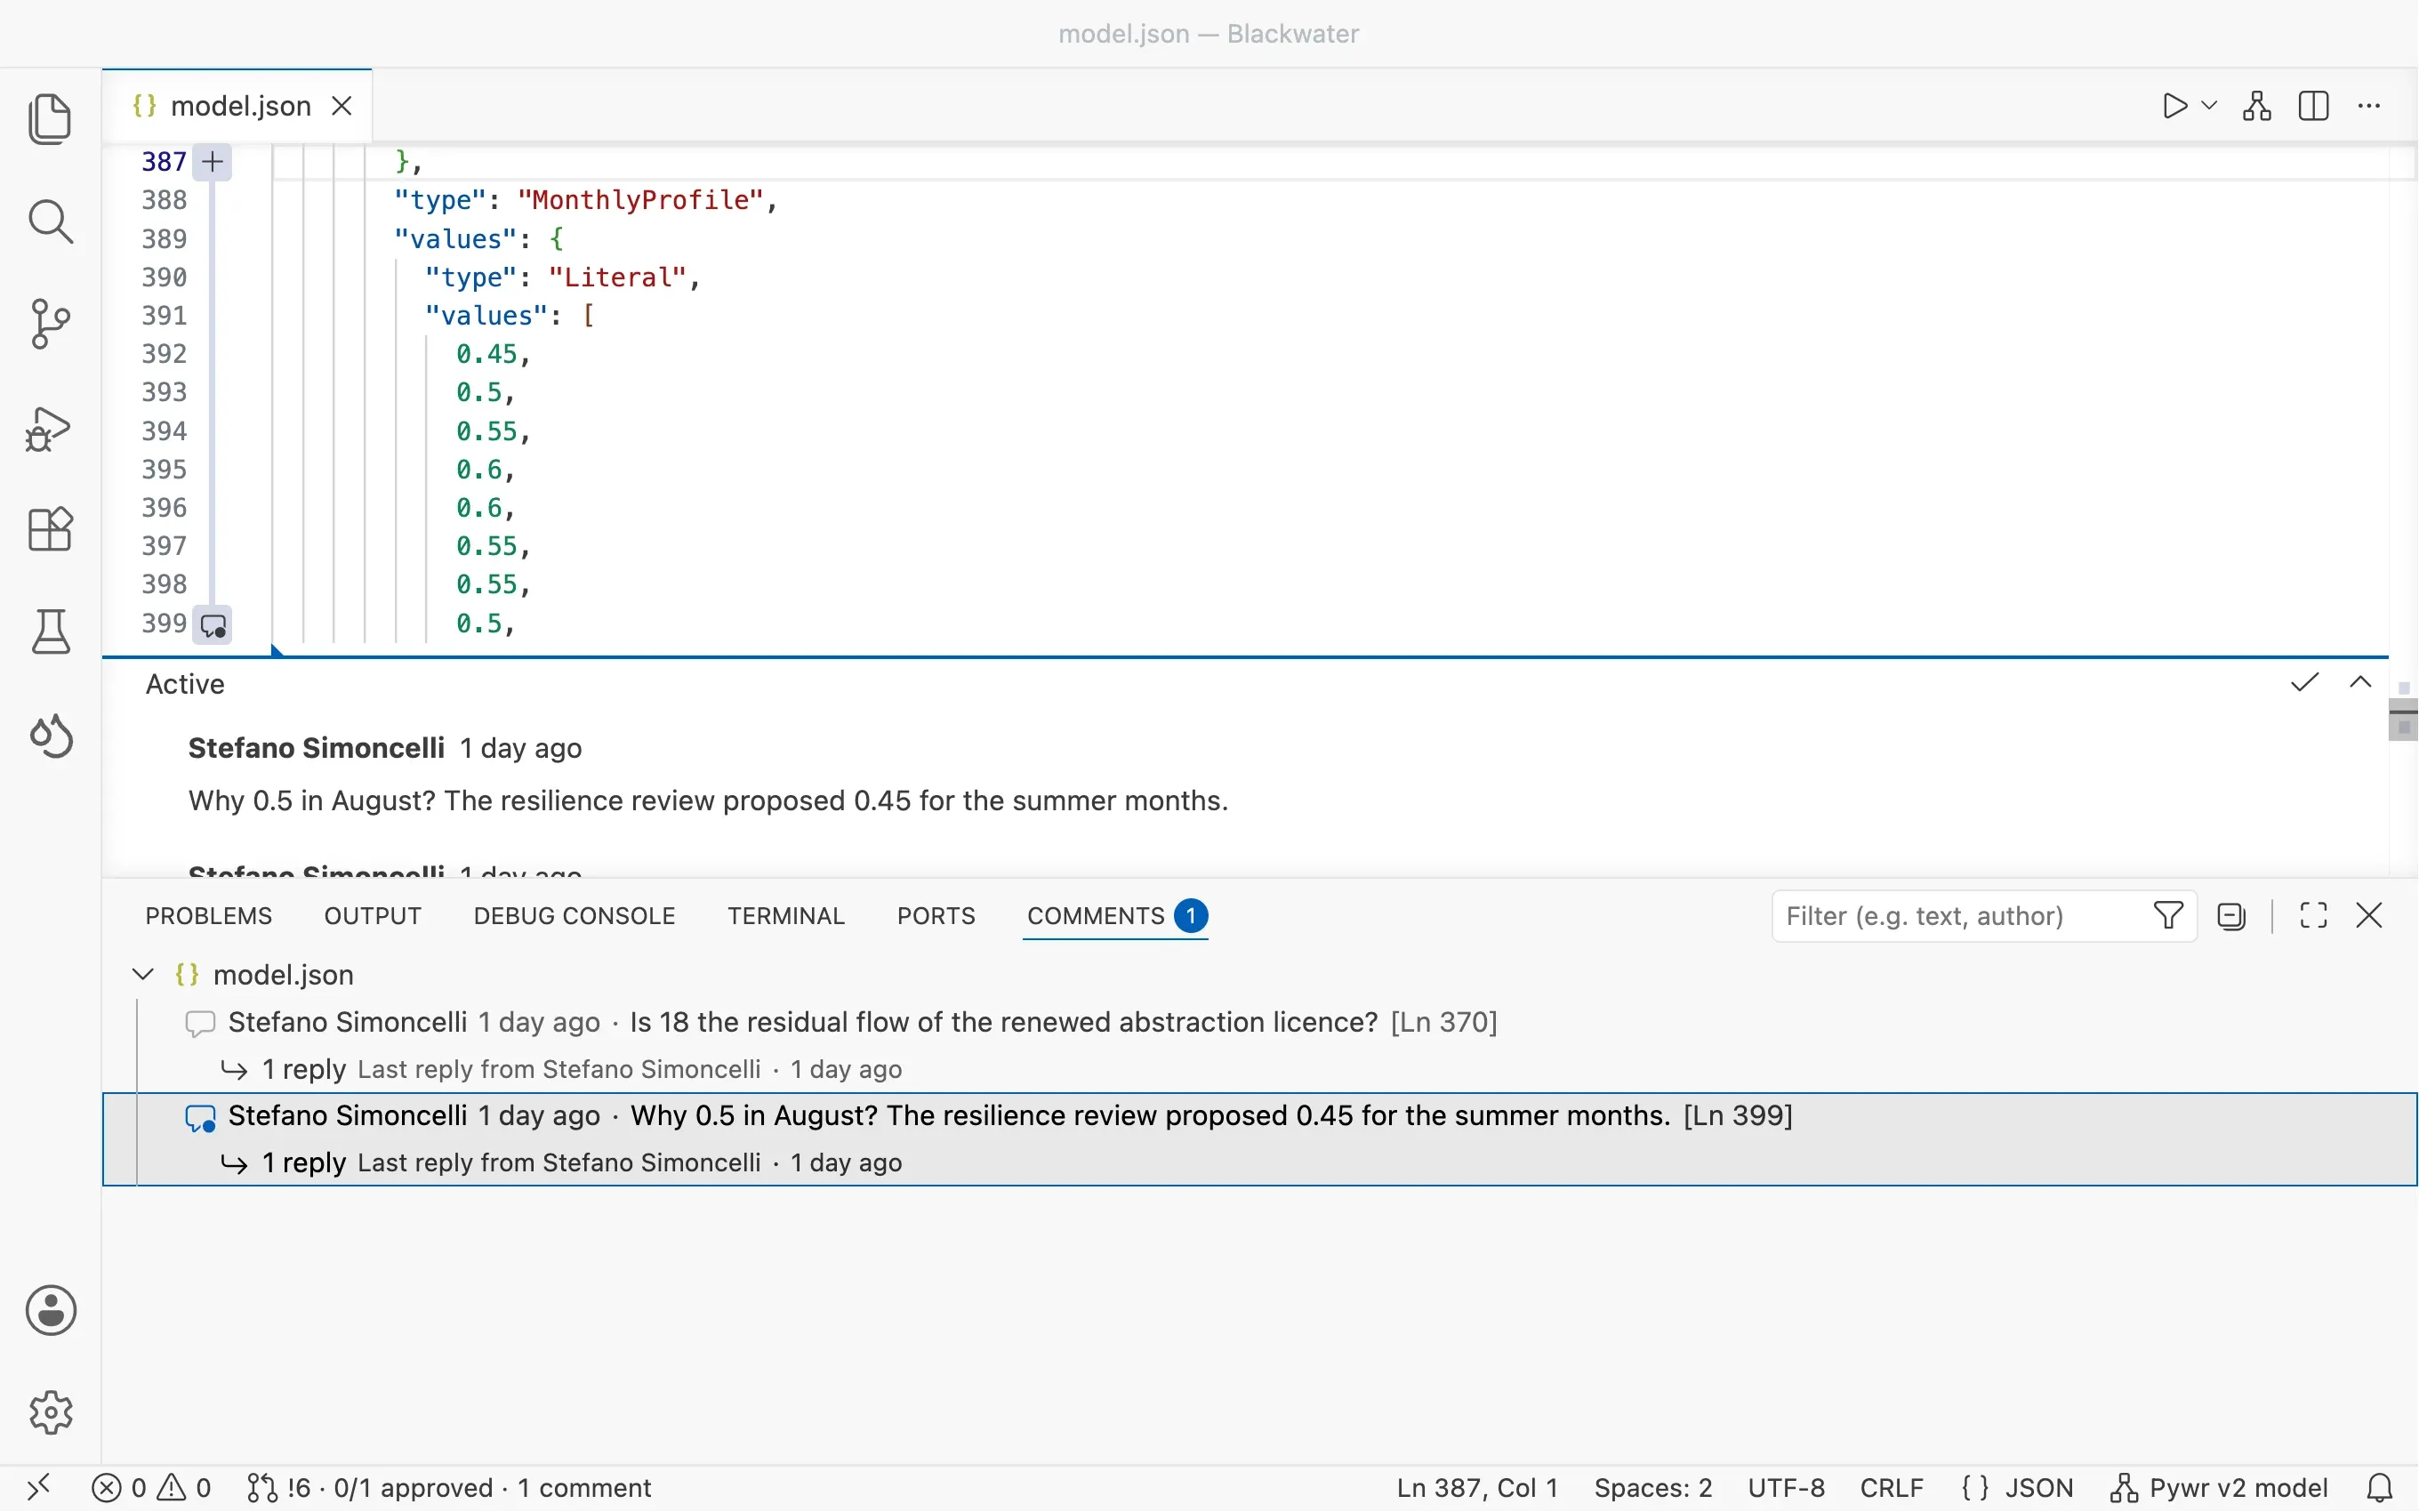Open the remote window status bar icon
Screen dimensions: 2419x1512
[38, 1488]
